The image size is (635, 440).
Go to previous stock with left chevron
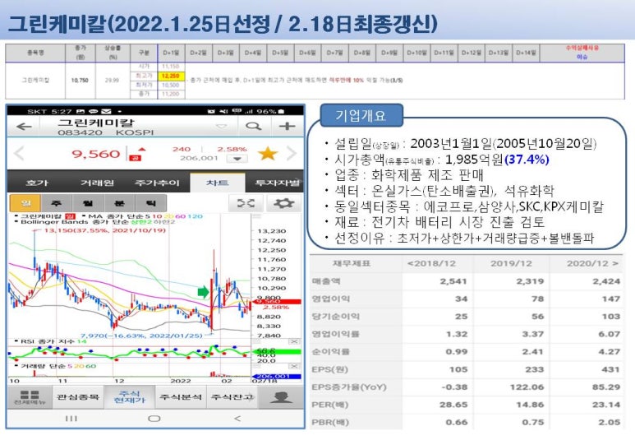[x=19, y=154]
